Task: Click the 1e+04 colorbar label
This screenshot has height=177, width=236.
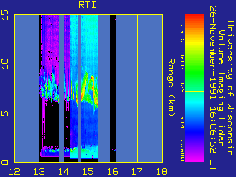Action: click(183, 121)
